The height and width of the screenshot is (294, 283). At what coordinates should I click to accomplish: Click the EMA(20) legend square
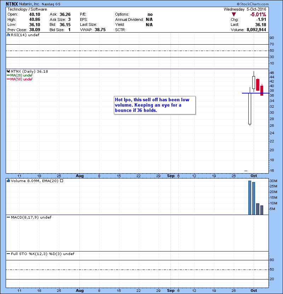(x=62, y=181)
